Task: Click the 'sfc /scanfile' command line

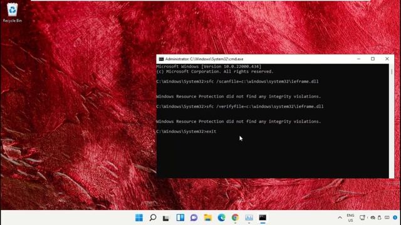Action: pyautogui.click(x=237, y=81)
